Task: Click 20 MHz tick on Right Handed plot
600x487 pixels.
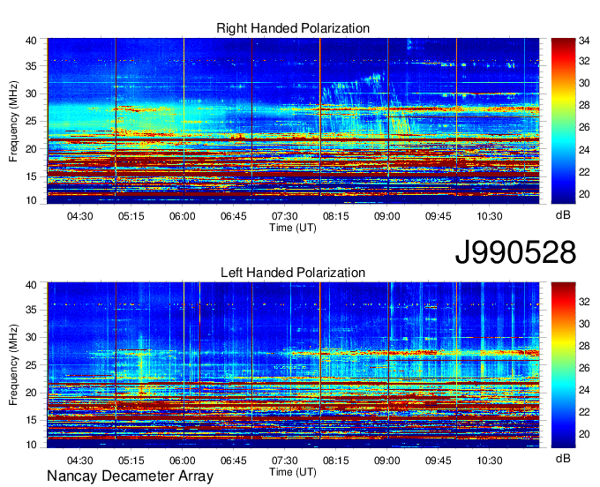Action: click(32, 149)
